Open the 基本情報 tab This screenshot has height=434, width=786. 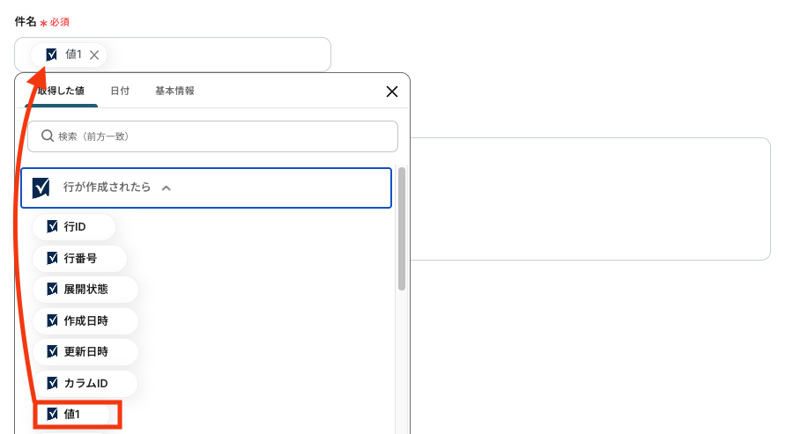tap(174, 91)
